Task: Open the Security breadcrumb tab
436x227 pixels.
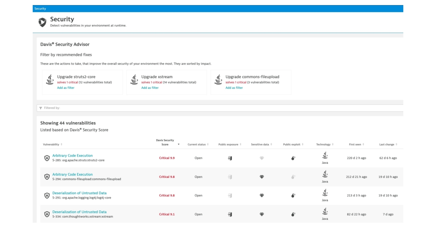Action: [40, 8]
